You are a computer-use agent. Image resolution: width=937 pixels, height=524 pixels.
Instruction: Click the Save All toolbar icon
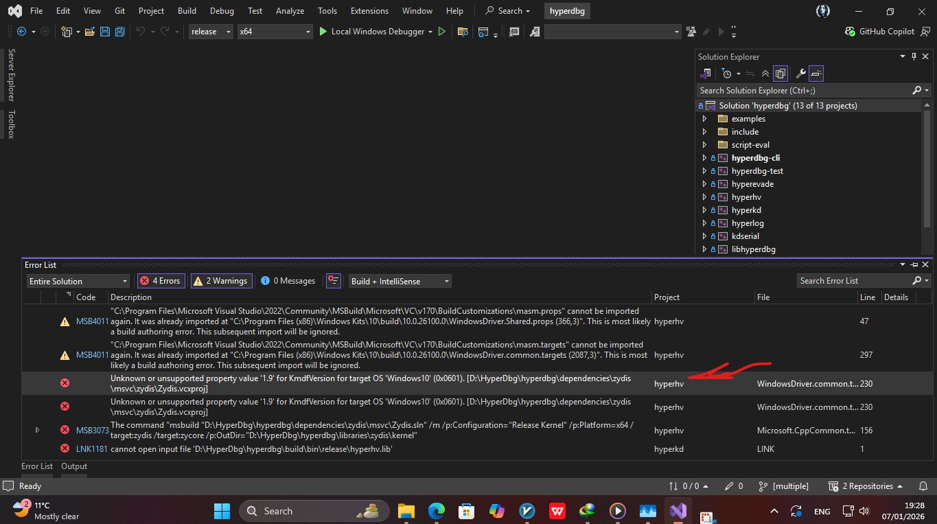tap(119, 32)
